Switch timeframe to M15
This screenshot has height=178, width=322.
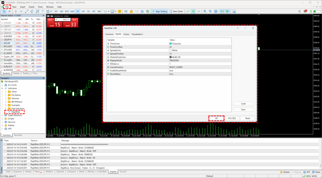[x=67, y=12]
